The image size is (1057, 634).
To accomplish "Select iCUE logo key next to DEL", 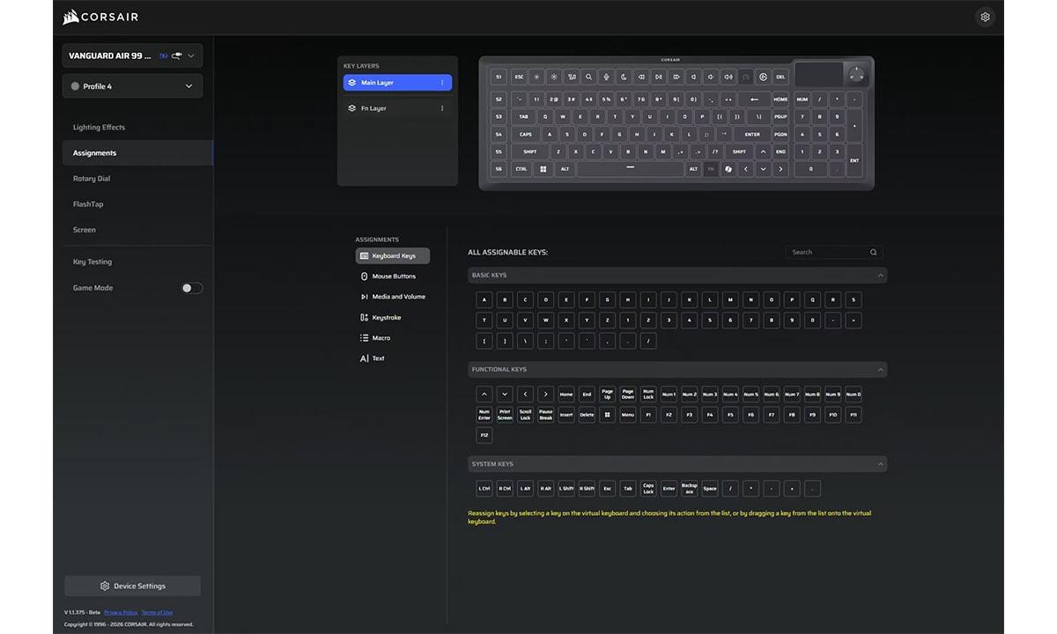I will [764, 77].
